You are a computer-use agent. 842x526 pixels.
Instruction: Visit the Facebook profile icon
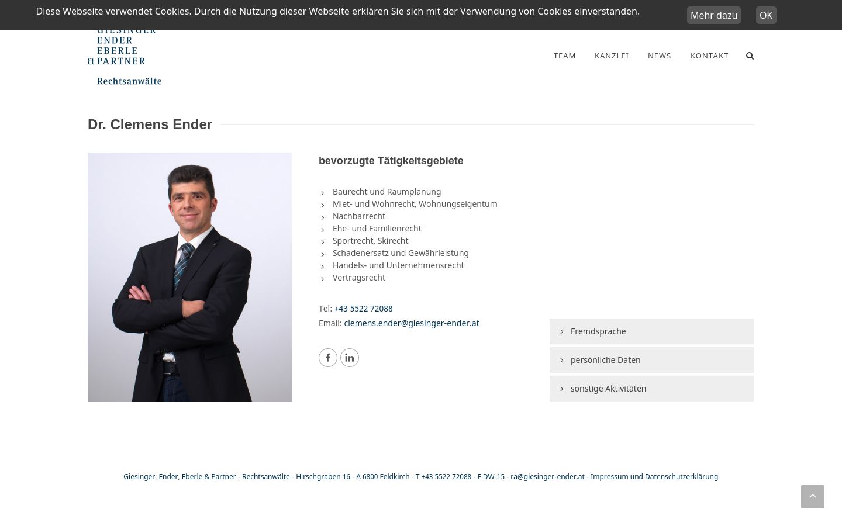328,358
